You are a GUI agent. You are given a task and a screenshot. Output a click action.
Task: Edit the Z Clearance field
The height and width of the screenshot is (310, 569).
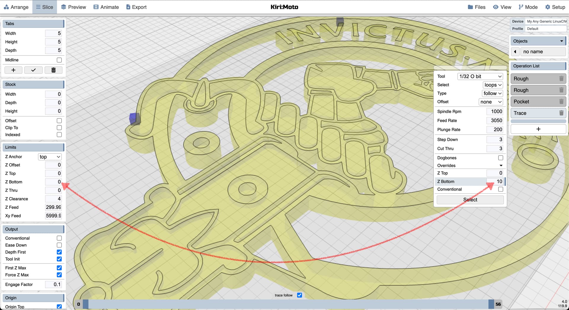click(x=53, y=199)
